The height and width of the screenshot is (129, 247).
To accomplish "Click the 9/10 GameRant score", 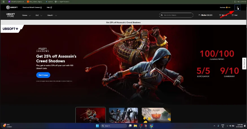I will pyautogui.click(x=229, y=72).
